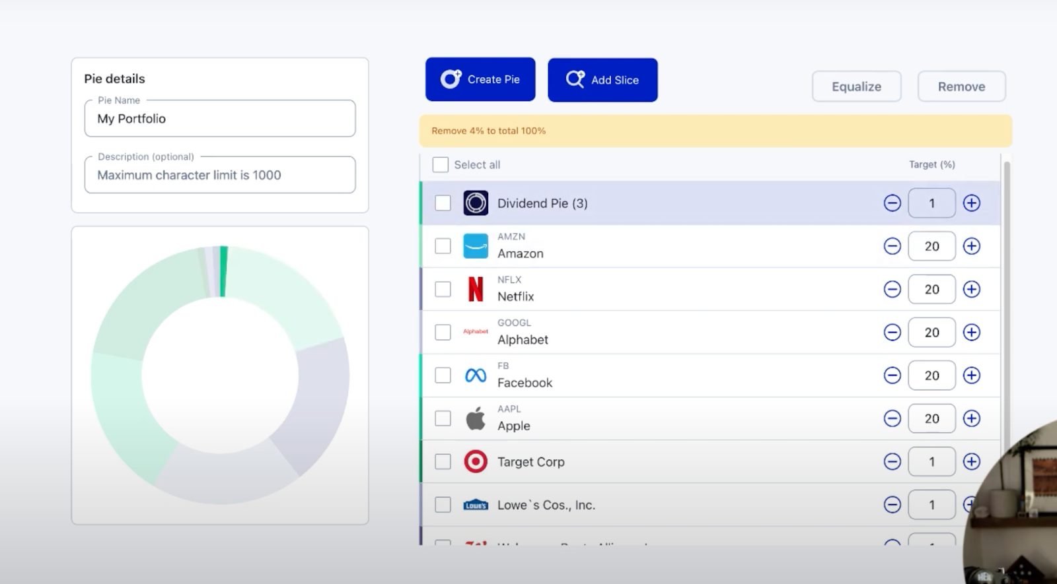Edit Target Corp target value box
This screenshot has width=1057, height=584.
pos(932,462)
